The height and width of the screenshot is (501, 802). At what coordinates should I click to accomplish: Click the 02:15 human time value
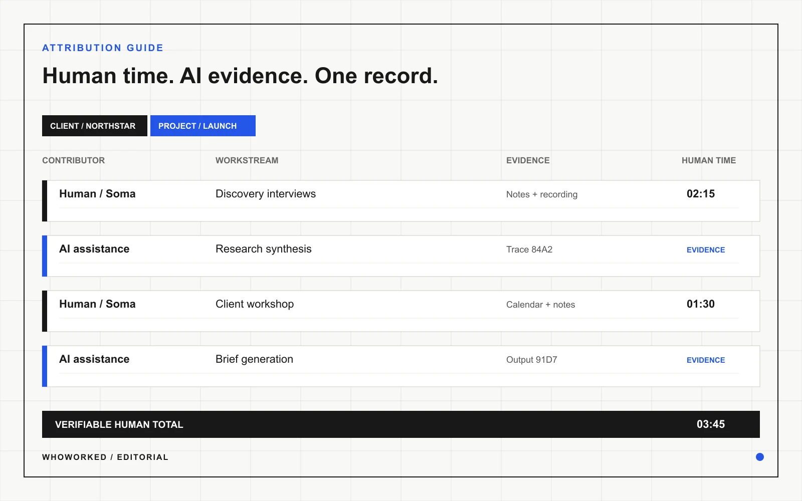pyautogui.click(x=701, y=194)
